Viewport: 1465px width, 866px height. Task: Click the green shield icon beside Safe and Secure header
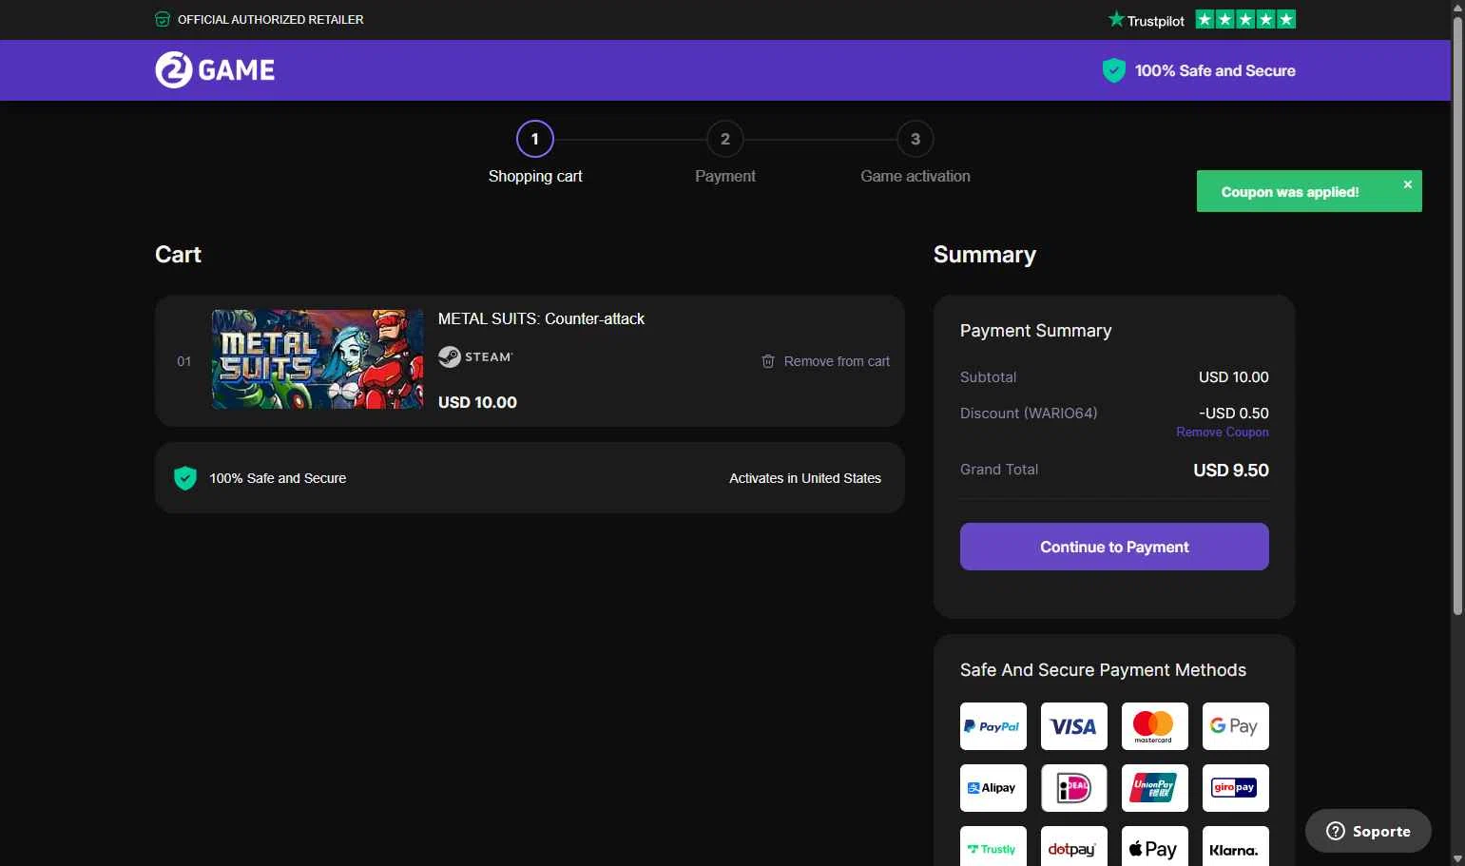tap(1113, 70)
